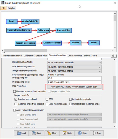118x139 pixels.
Task: Click parameters panel vertical scrollbar thumb
Action: click(114, 99)
